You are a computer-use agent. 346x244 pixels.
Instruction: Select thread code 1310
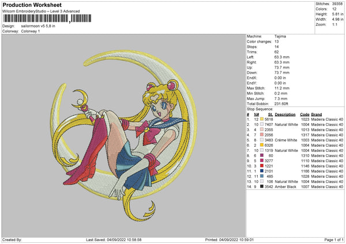[305, 155]
